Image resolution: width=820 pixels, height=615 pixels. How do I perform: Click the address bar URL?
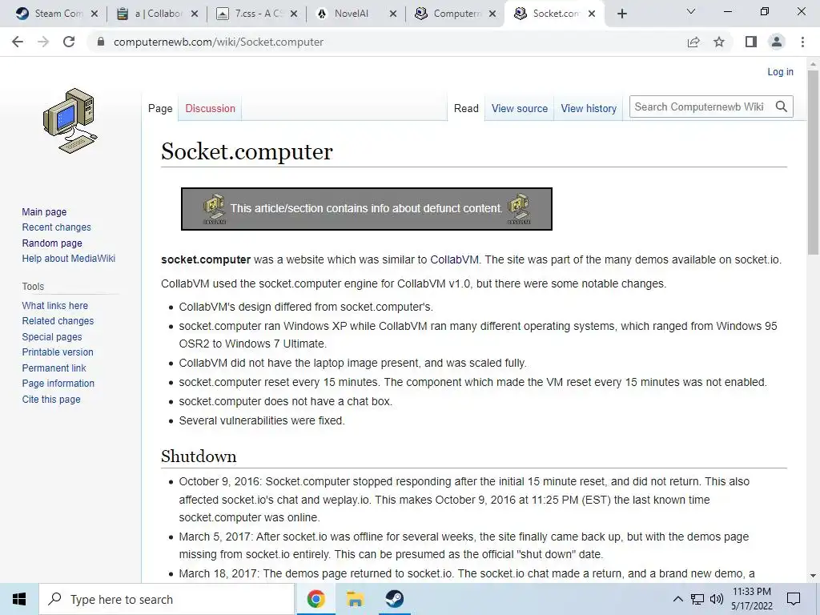(x=219, y=42)
